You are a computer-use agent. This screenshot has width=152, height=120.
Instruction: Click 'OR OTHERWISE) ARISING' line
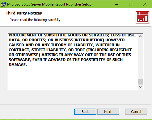[x=70, y=55]
